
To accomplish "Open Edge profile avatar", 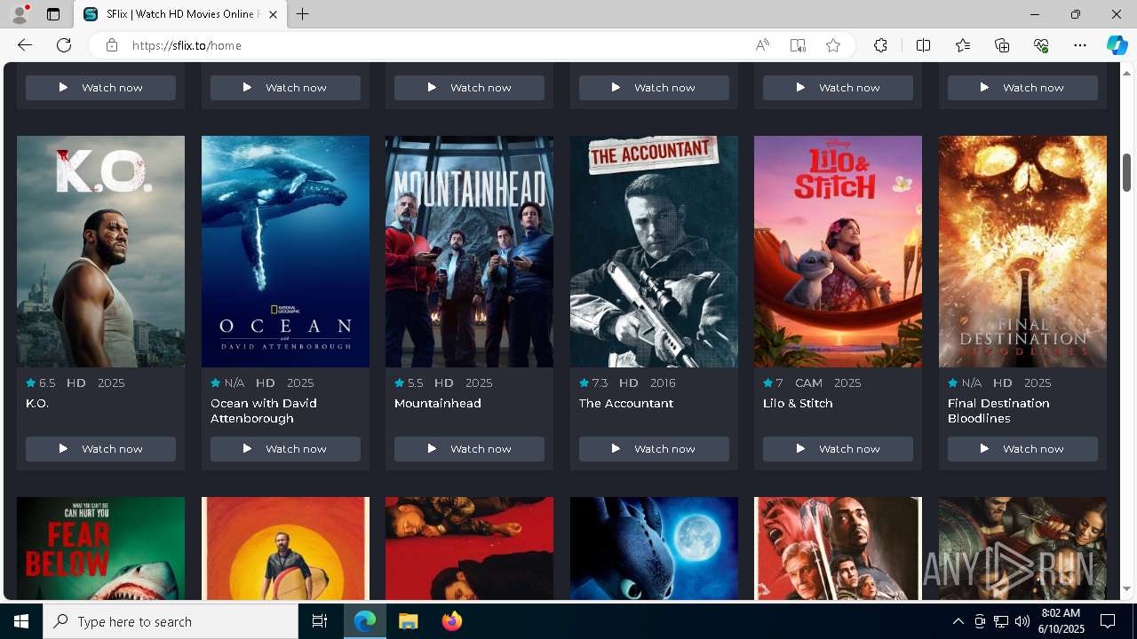I will coord(19,14).
